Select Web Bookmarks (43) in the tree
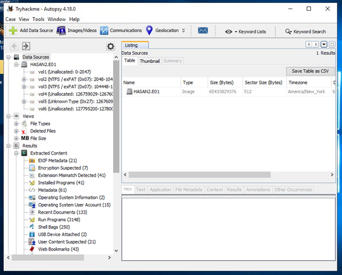 click(58, 249)
